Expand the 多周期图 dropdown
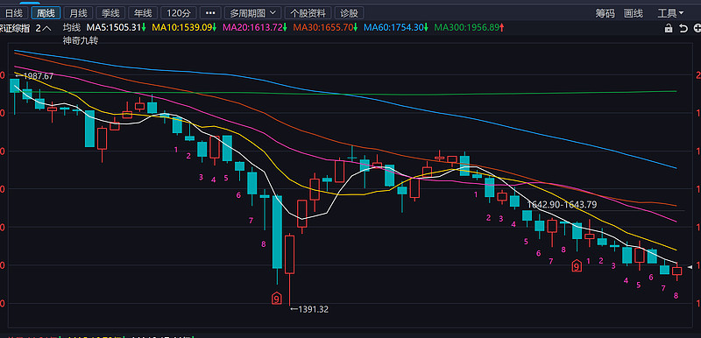Viewport: 701px width, 338px height. 252,13
